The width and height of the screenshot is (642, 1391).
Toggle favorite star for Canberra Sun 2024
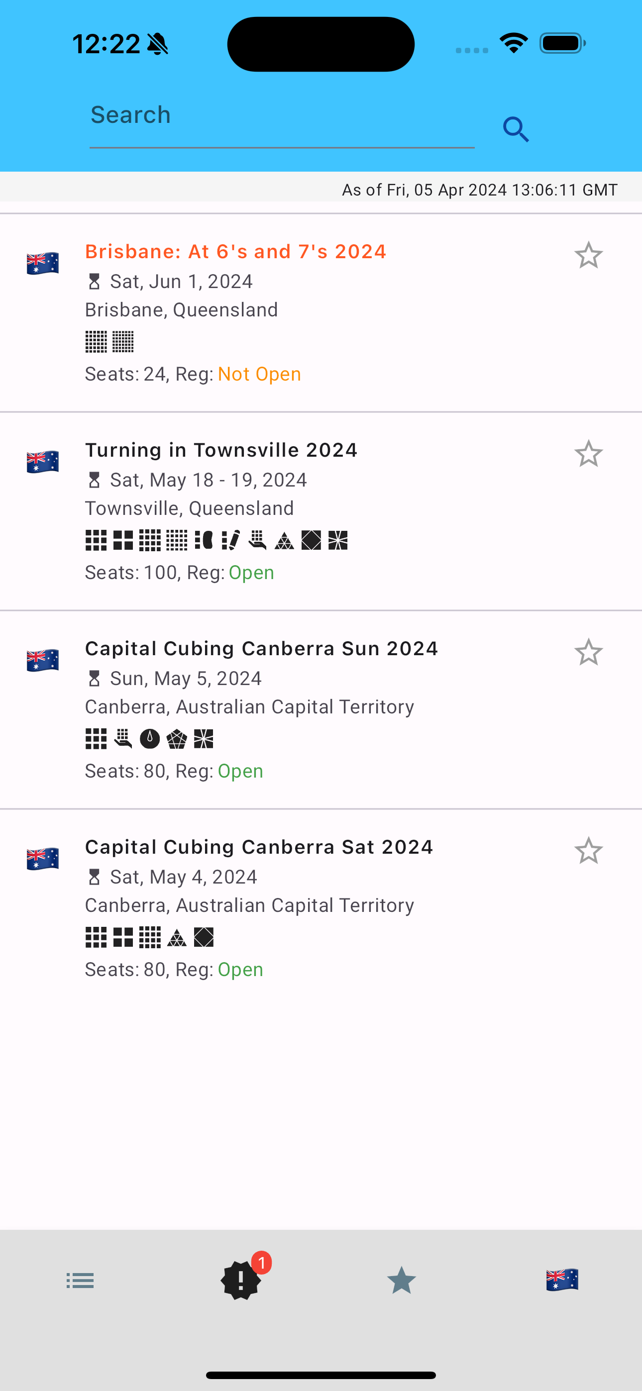tap(588, 652)
